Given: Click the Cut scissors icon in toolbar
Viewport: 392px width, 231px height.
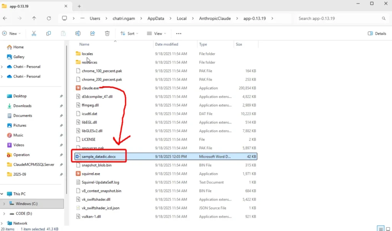Looking at the screenshot, I should click(34, 34).
